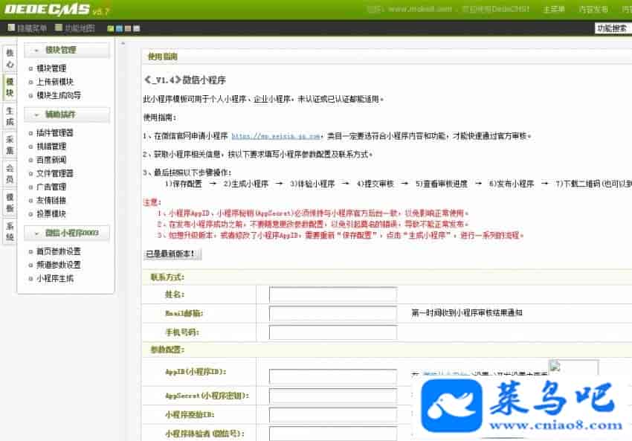Image resolution: width=632 pixels, height=441 pixels.
Task: Open 百度新闻 menu item
Action: 51,160
